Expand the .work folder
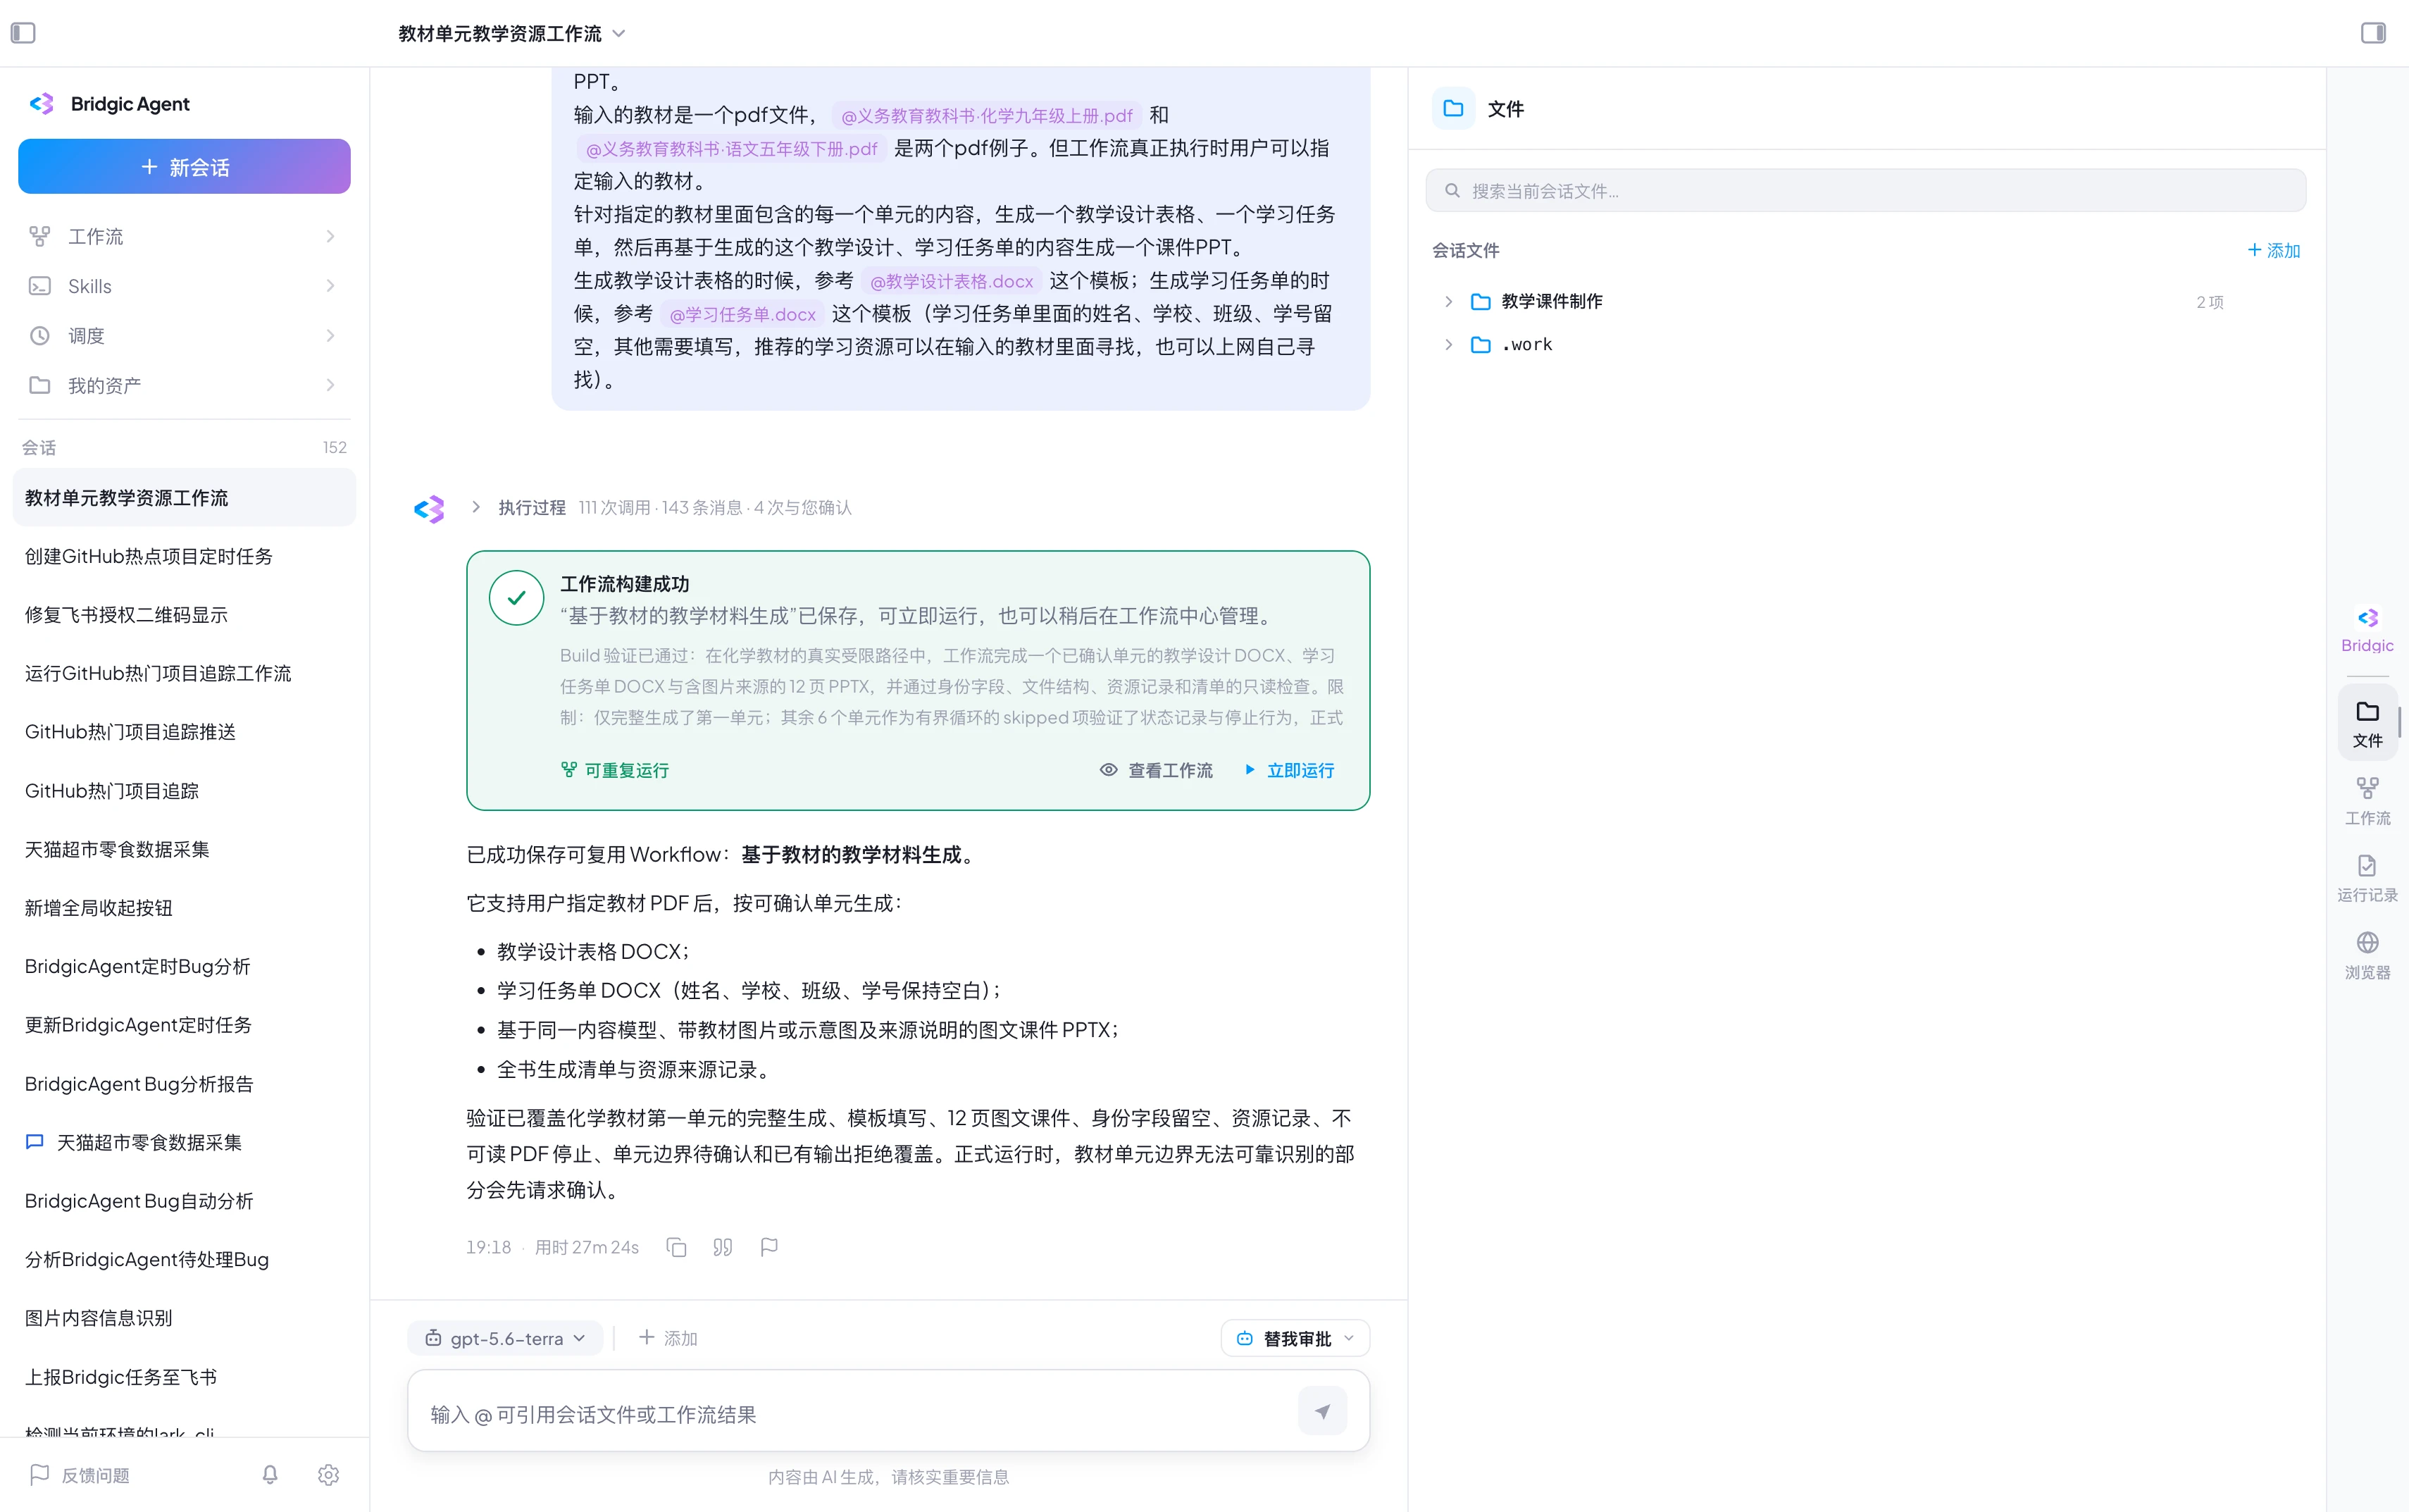This screenshot has width=2409, height=1512. pos(1448,344)
